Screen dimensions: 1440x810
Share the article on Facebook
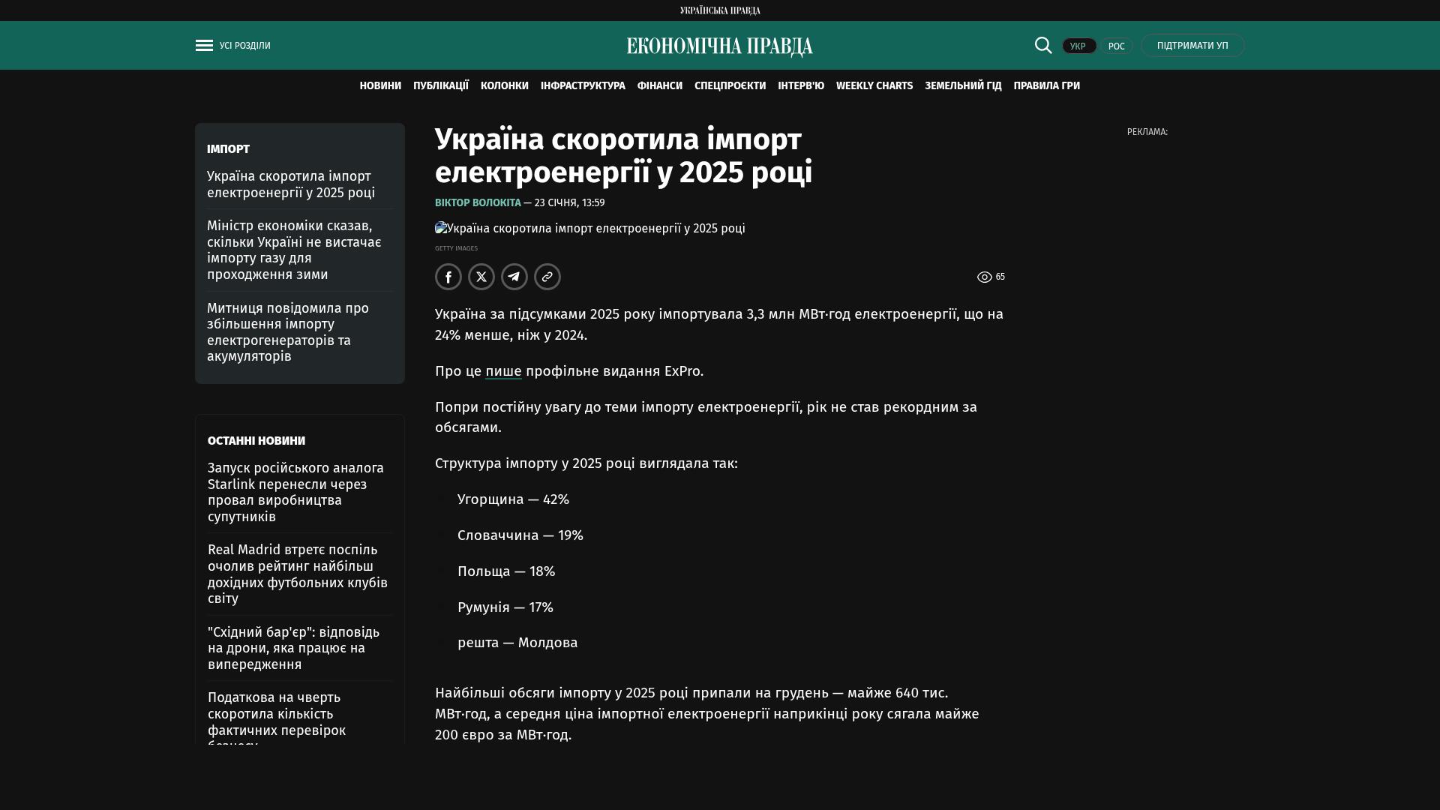point(448,277)
